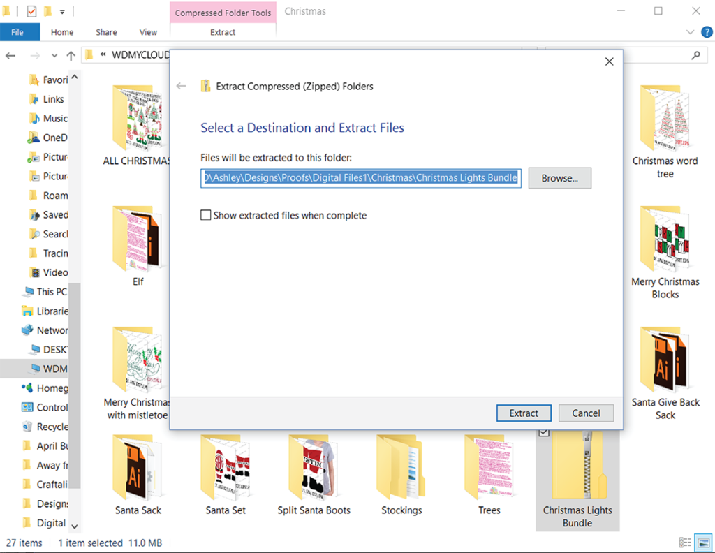Tick Show extracted files when complete
Image resolution: width=715 pixels, height=553 pixels.
tap(206, 215)
